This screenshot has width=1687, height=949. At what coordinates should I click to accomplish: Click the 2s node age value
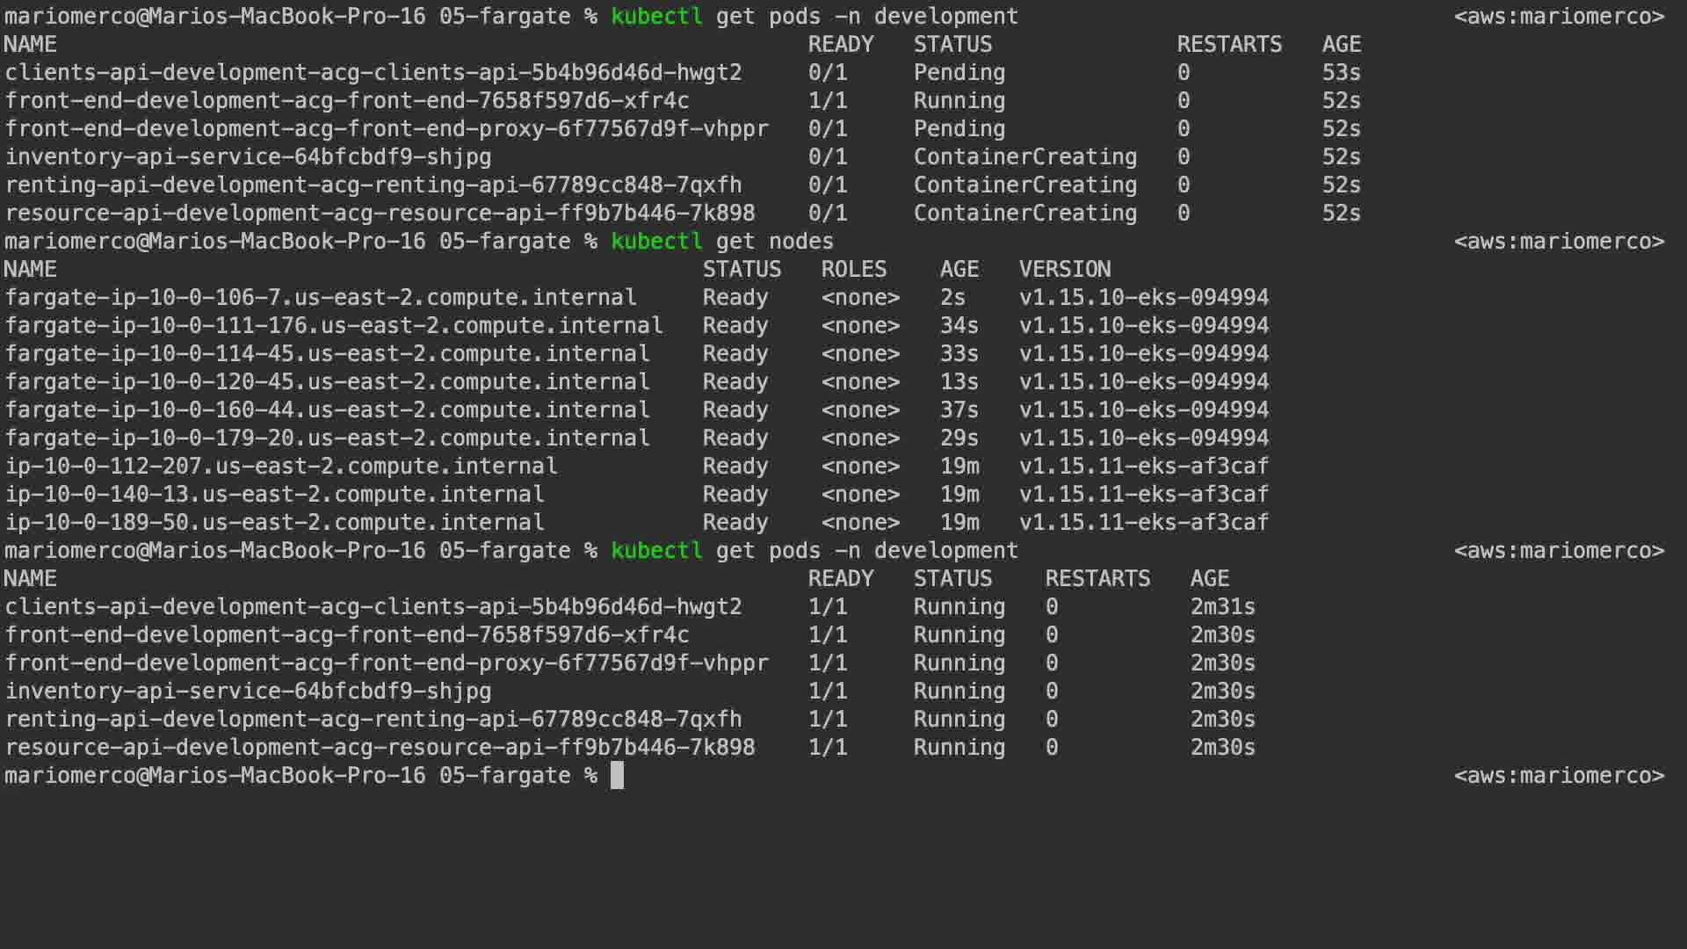click(x=952, y=297)
